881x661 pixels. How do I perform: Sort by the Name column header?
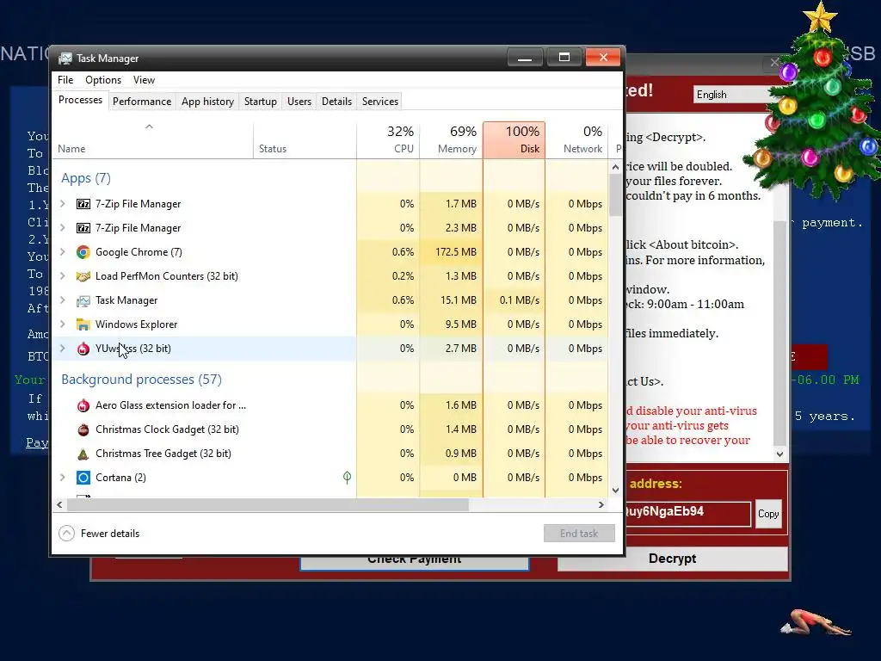[x=152, y=140]
